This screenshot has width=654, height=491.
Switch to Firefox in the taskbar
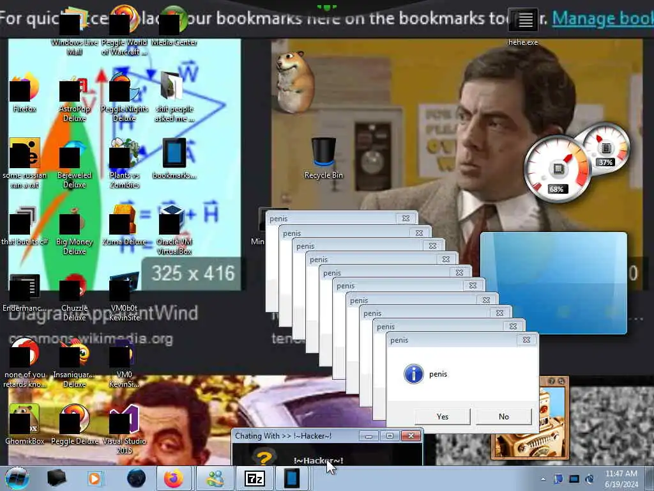coord(174,478)
